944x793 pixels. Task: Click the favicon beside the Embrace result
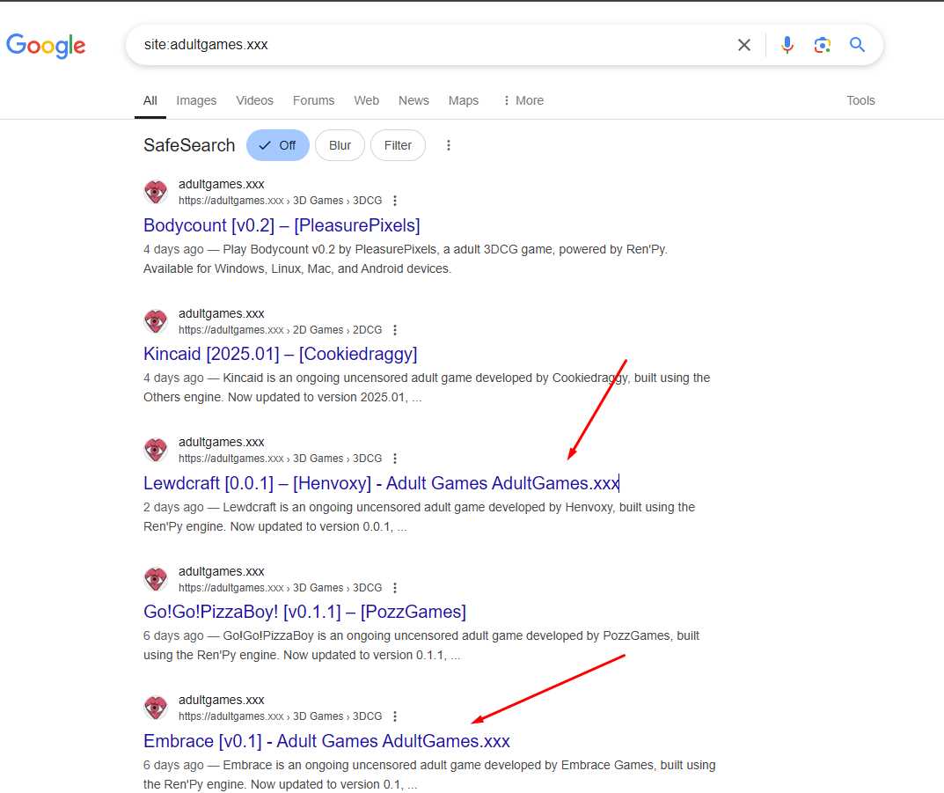(x=156, y=708)
